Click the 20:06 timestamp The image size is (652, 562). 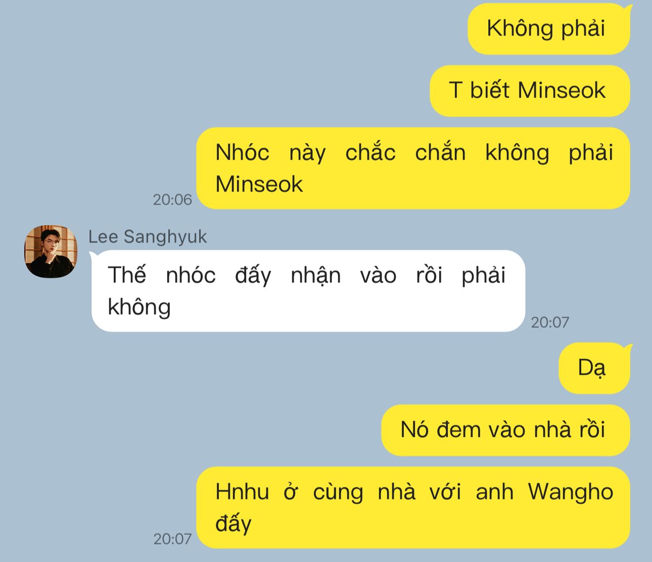point(172,200)
